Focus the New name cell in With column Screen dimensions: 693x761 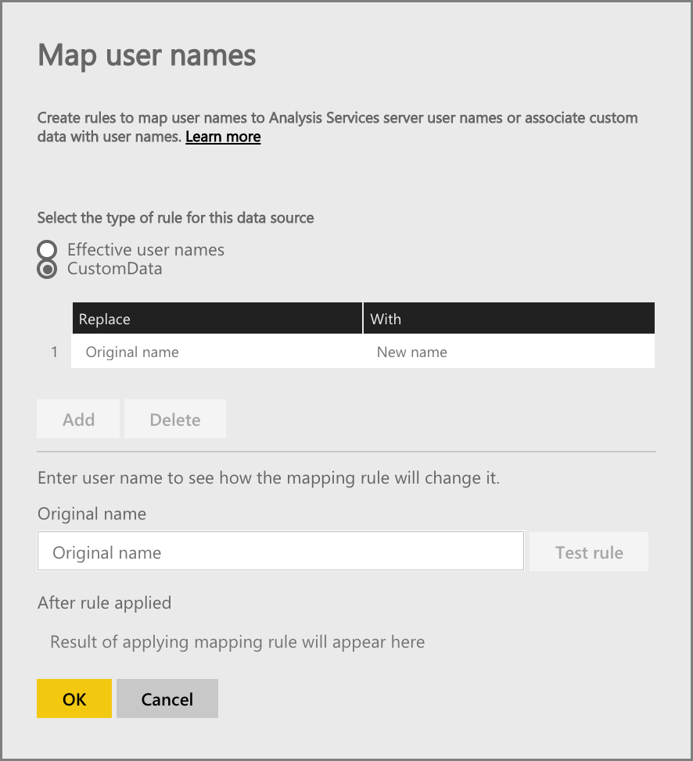[509, 352]
